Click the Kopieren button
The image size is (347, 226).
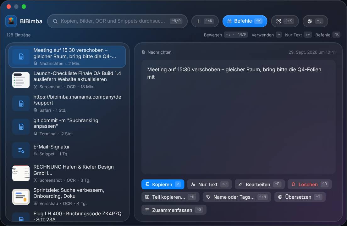[x=163, y=184]
